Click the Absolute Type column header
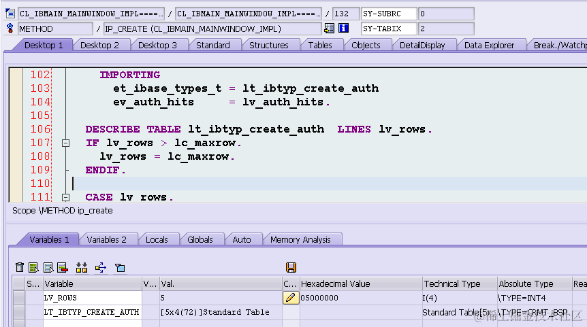 [x=535, y=283]
